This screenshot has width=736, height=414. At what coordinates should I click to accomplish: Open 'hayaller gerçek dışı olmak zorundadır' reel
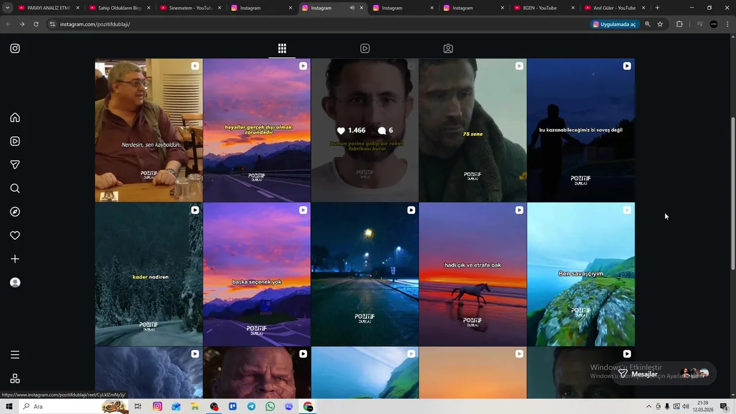click(256, 130)
